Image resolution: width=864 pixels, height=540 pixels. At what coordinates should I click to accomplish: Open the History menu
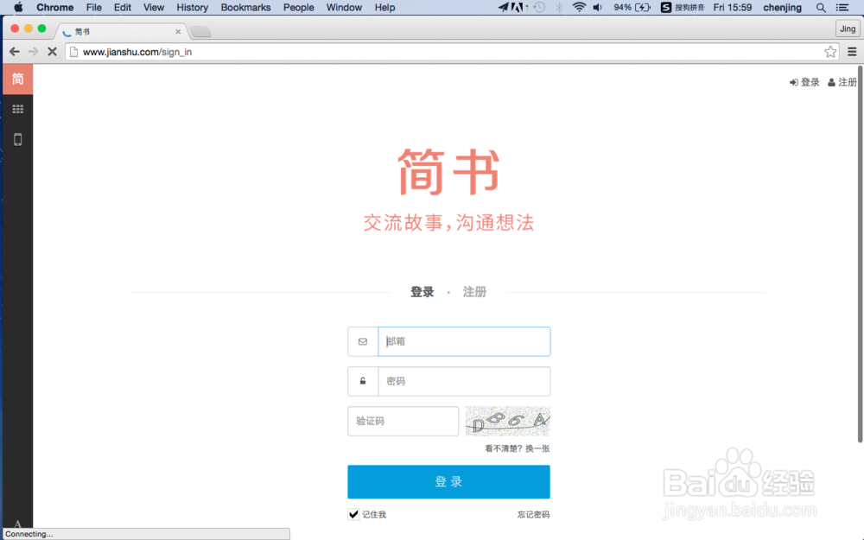pos(192,7)
